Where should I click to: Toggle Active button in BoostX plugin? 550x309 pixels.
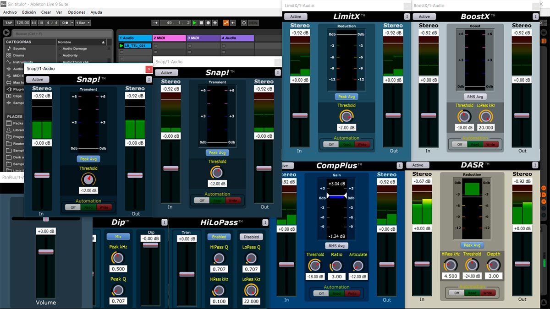coord(424,16)
